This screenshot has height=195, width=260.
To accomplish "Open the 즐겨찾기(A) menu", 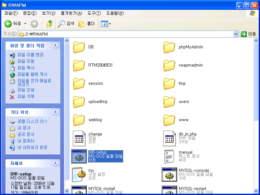I will coord(71,13).
